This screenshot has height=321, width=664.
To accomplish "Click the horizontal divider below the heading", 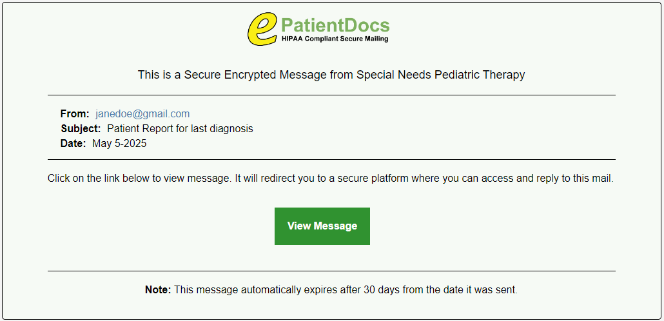I will point(331,95).
